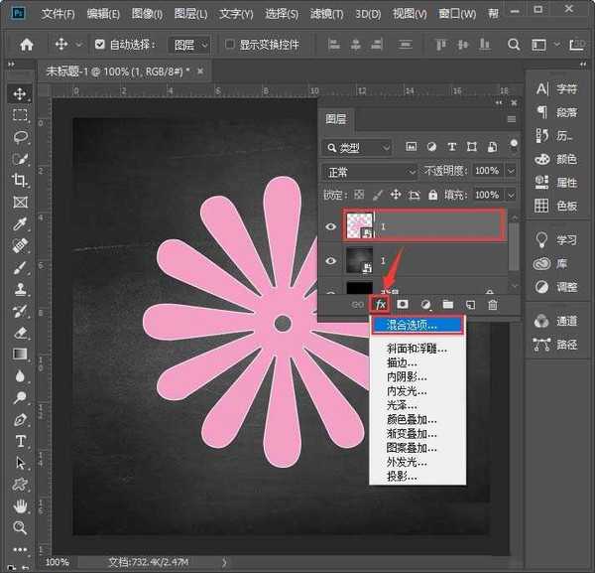Select the Hand tool
The height and width of the screenshot is (573, 595).
tap(20, 505)
